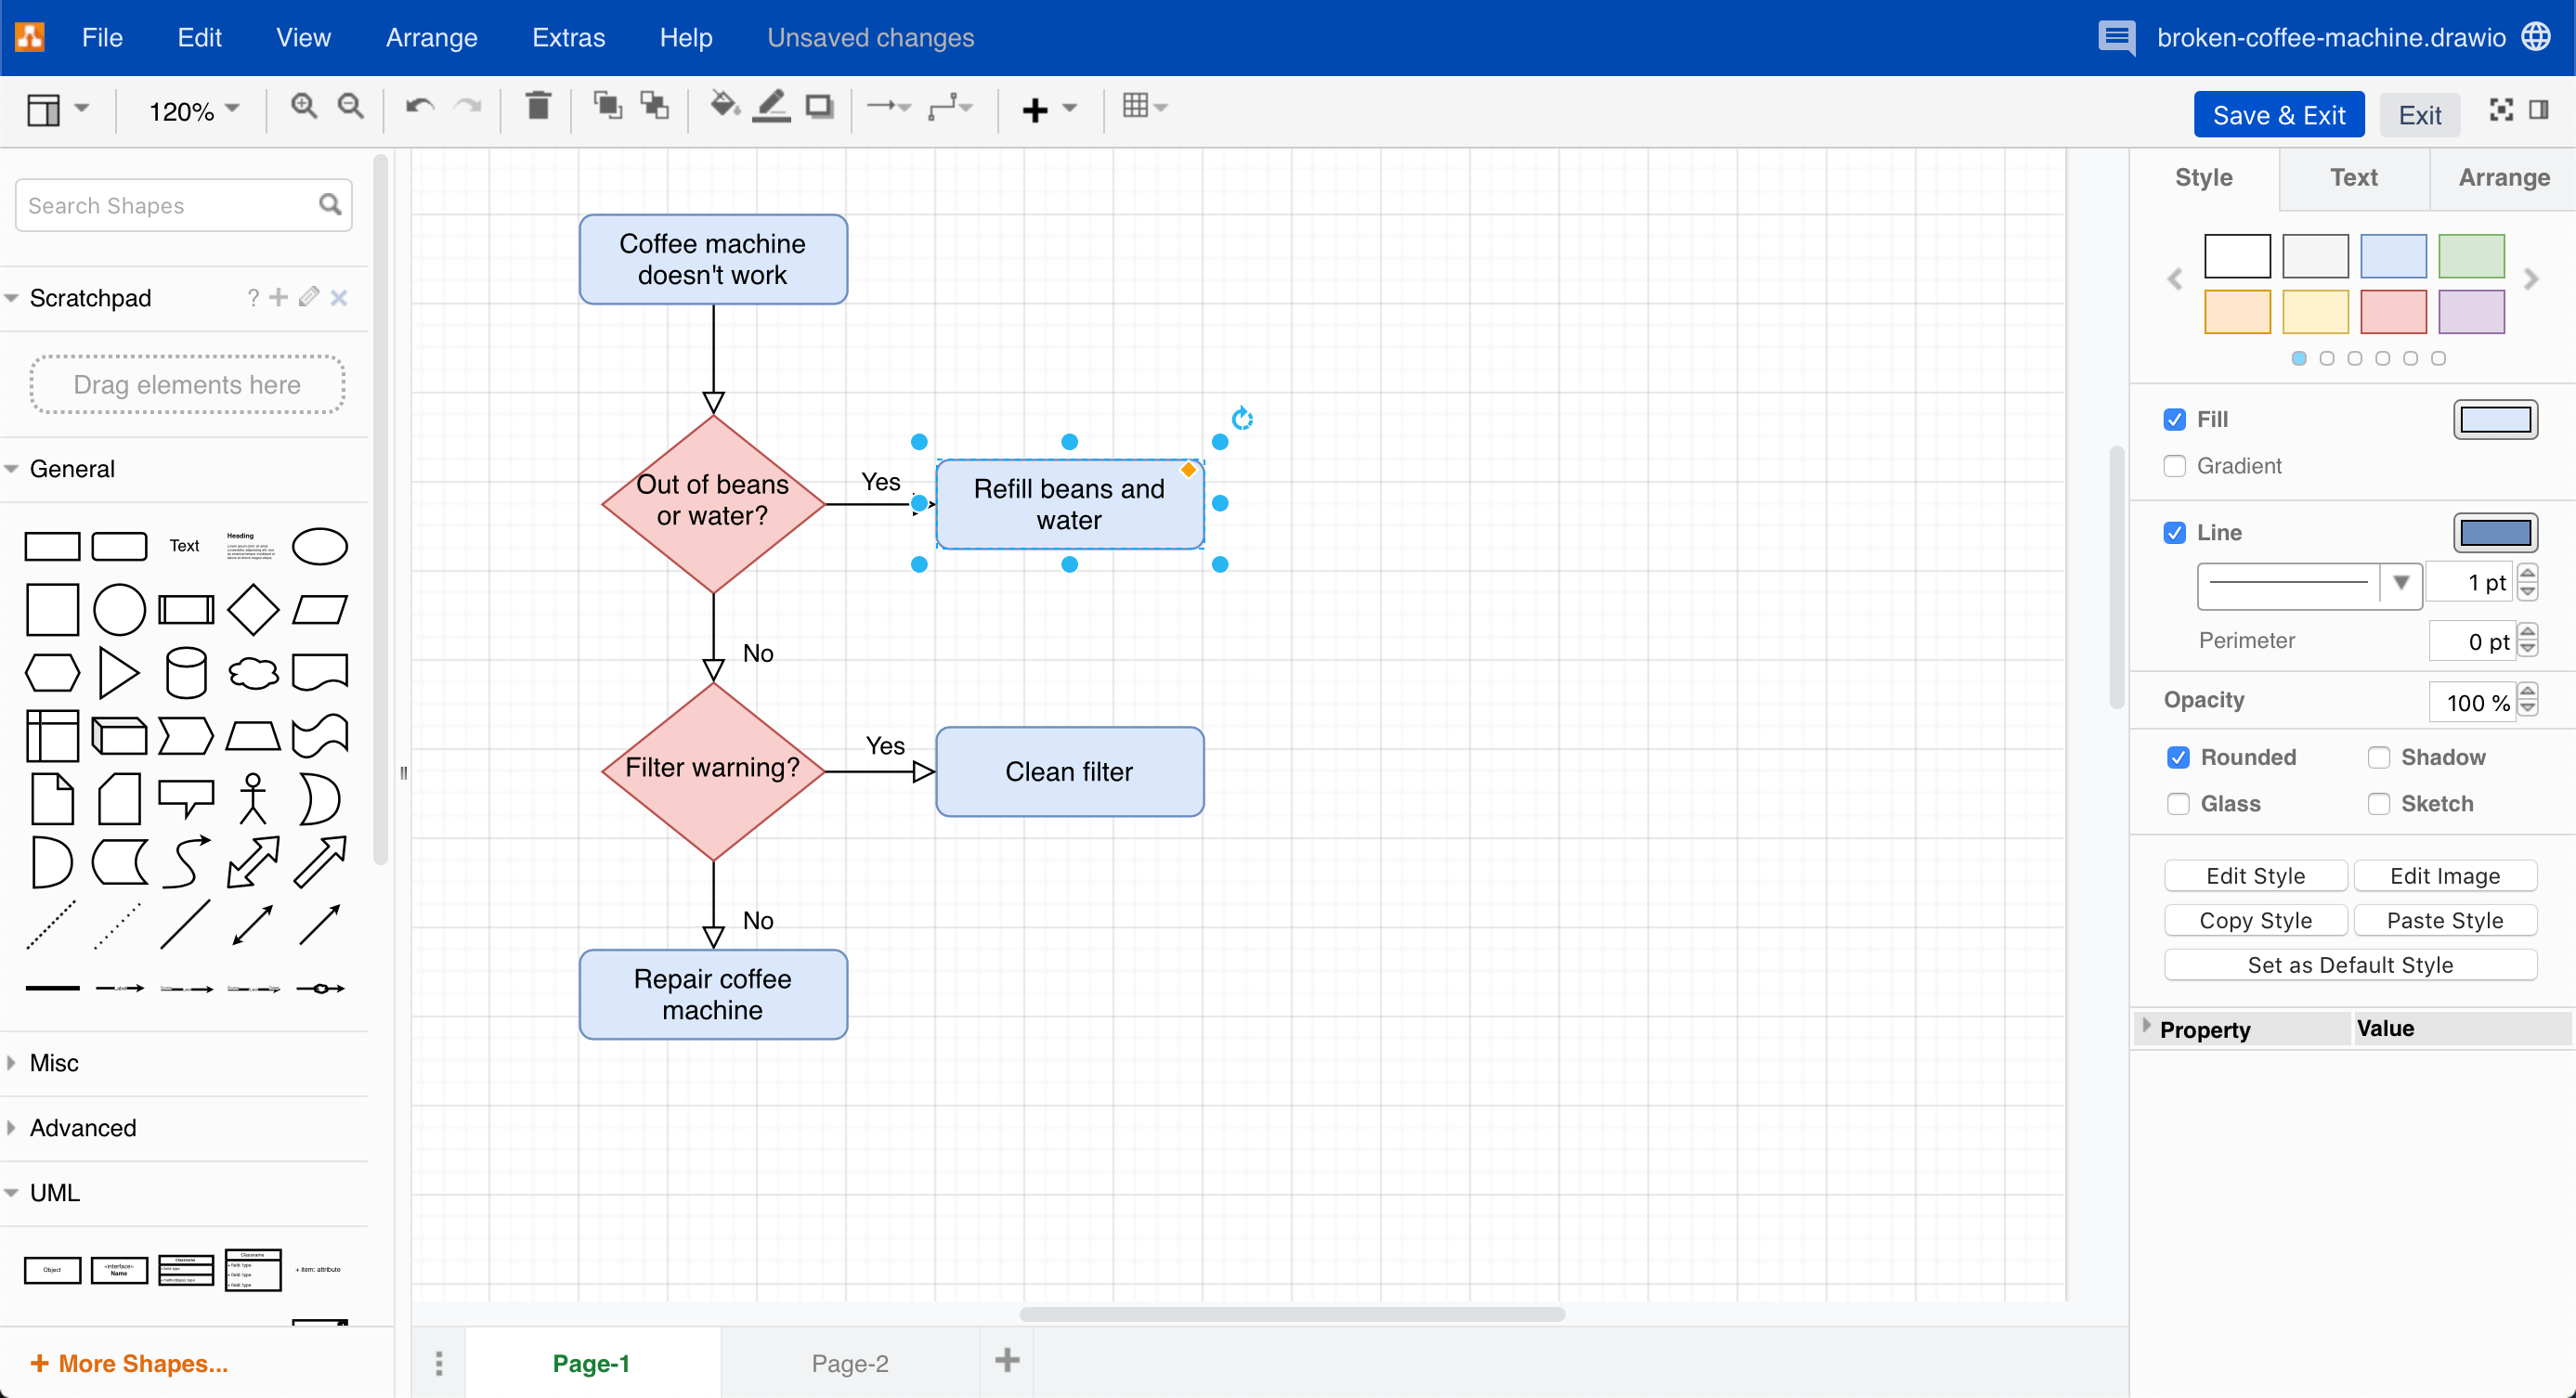Click the Fullscreen icon near Save & Exit

pos(2501,110)
